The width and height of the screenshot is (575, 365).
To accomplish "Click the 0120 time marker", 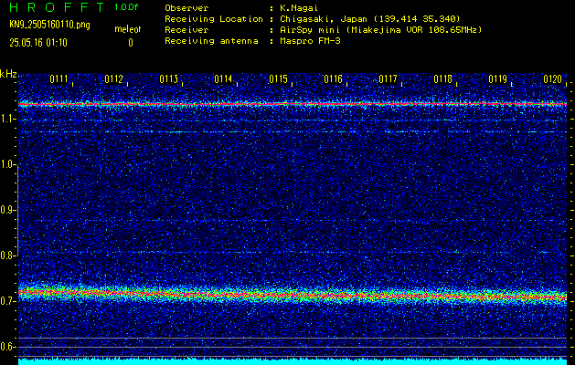I will pos(552,78).
